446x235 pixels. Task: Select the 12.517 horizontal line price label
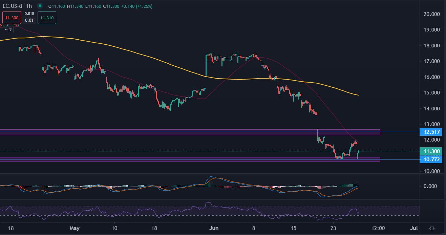click(x=431, y=132)
